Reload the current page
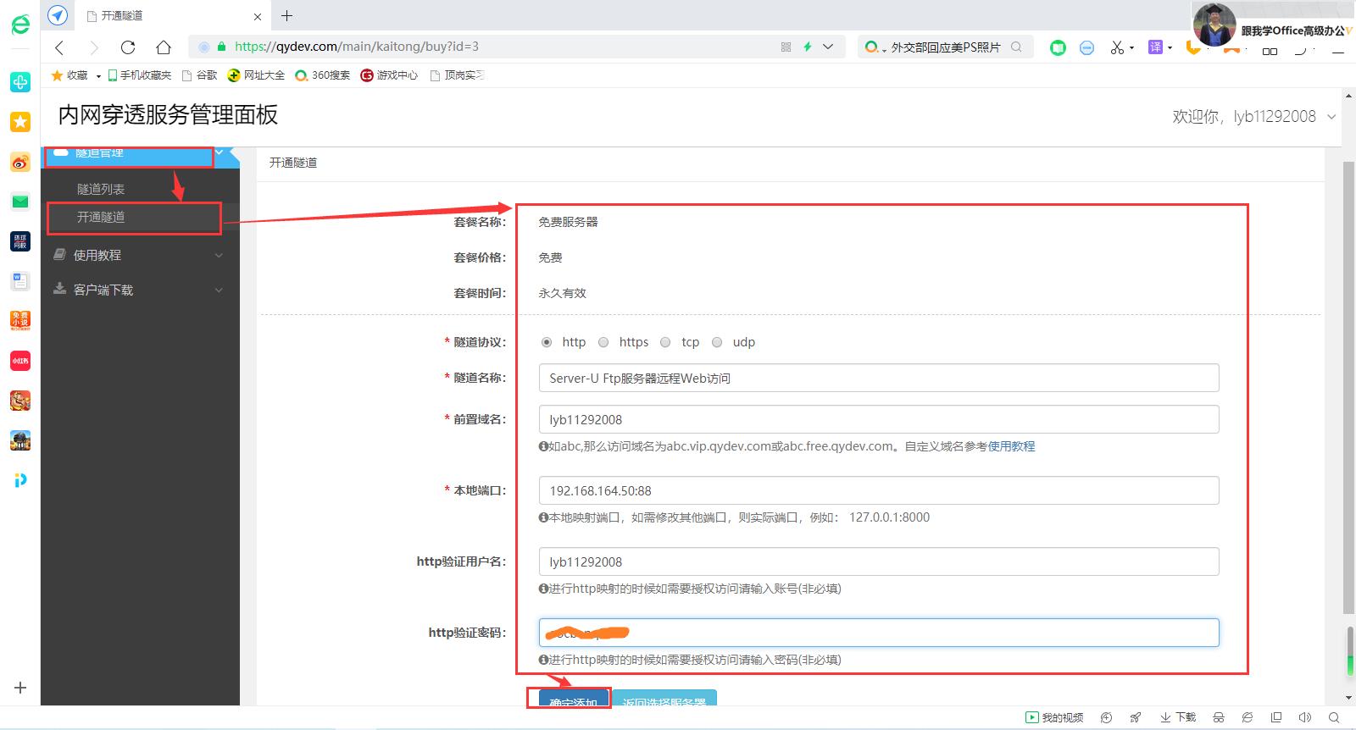This screenshot has height=730, width=1356. coord(128,47)
